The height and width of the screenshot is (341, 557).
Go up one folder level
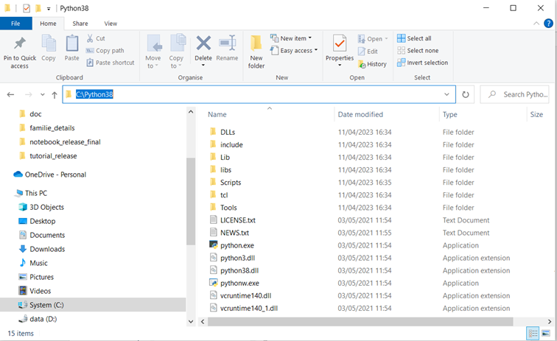[55, 95]
